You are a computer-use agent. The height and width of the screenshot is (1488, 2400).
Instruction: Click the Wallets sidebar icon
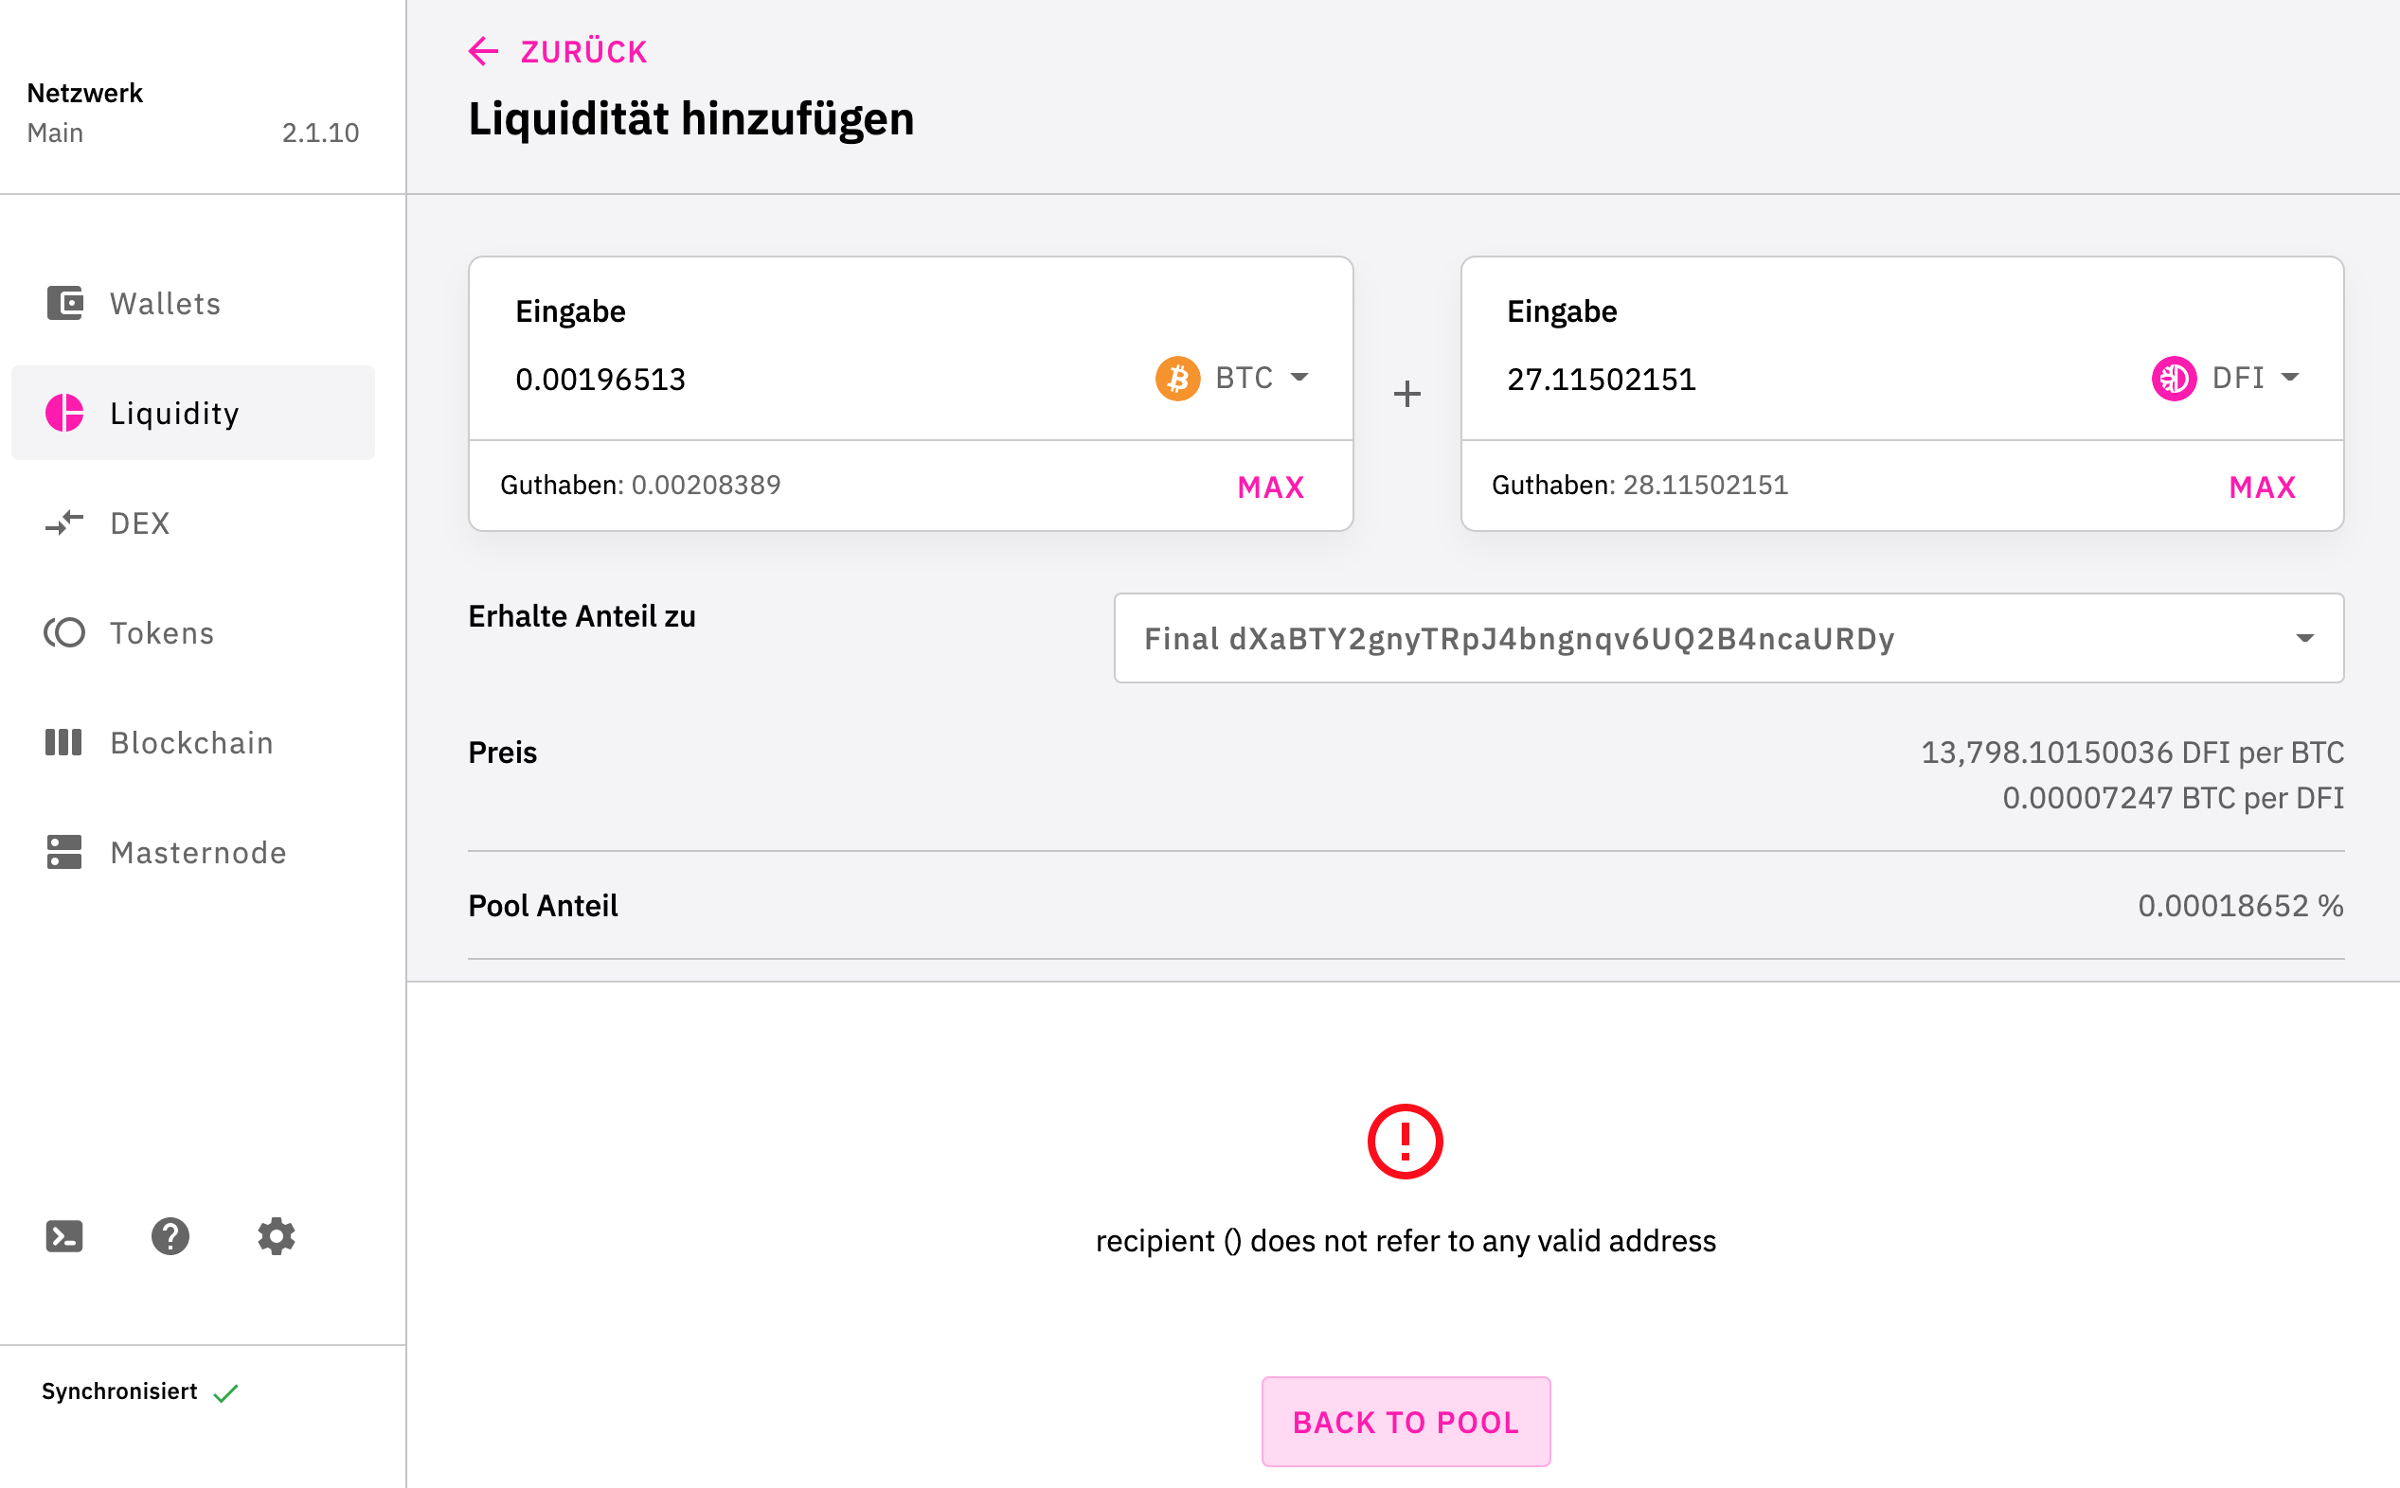click(65, 303)
